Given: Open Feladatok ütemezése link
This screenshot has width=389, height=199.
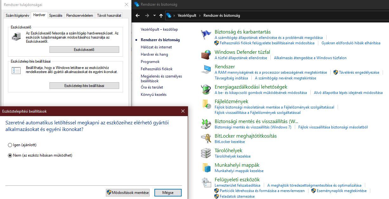Looking at the screenshot, I should [237, 196].
